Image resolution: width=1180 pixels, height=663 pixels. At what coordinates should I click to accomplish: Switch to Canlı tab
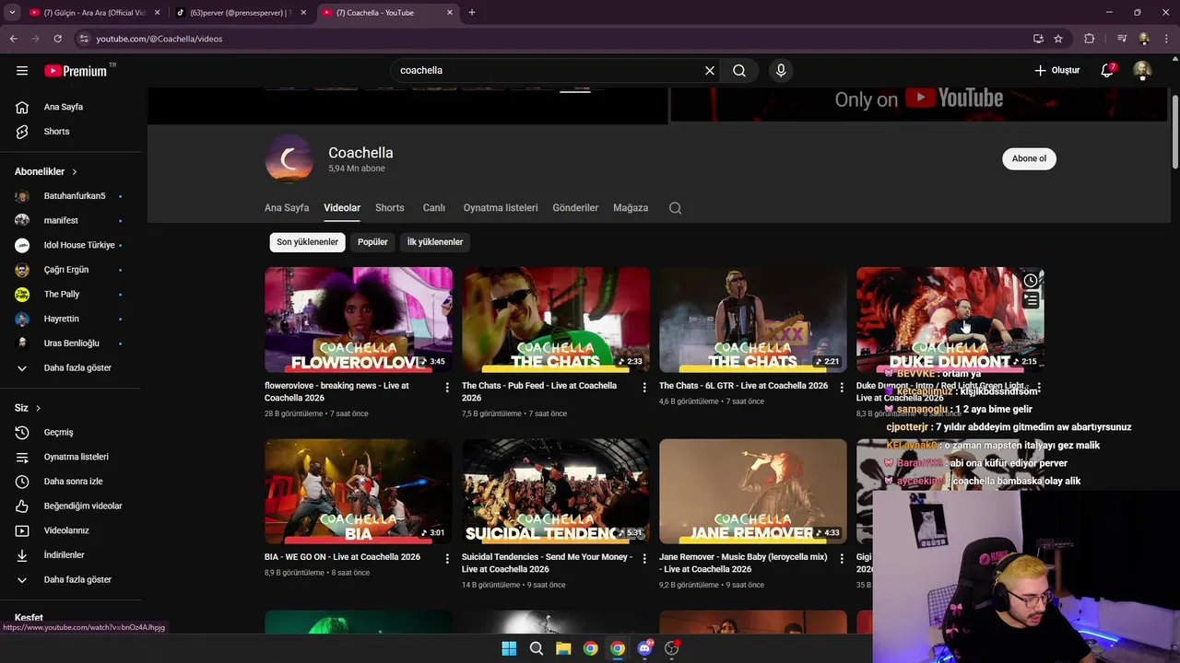(x=433, y=208)
